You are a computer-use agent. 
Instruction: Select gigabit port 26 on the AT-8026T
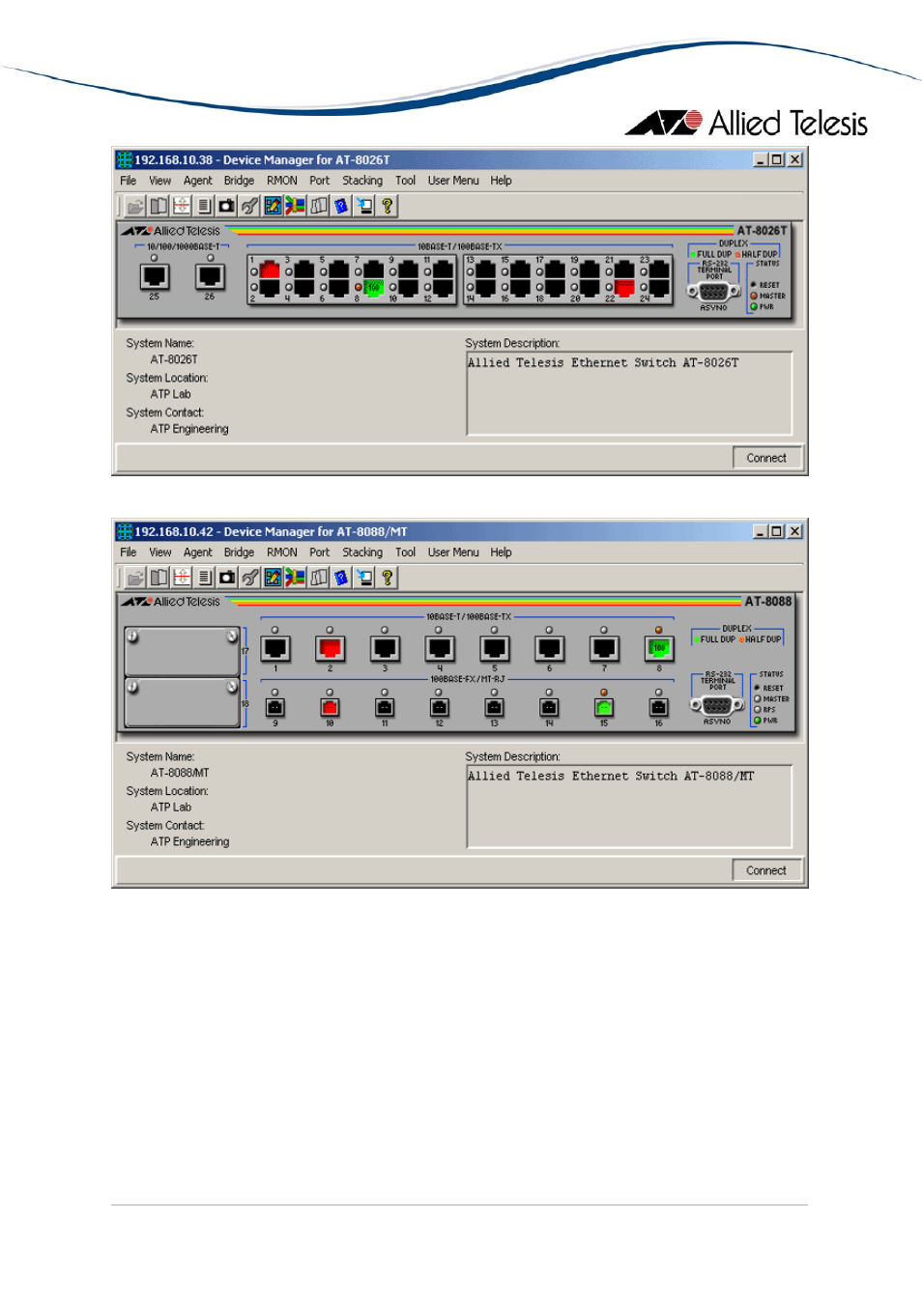210,277
